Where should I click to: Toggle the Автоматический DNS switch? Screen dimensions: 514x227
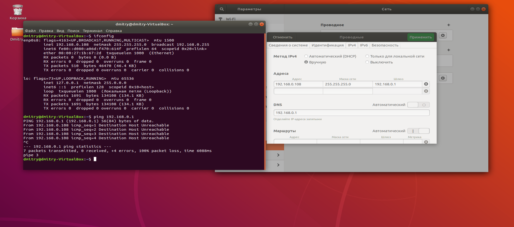[418, 105]
